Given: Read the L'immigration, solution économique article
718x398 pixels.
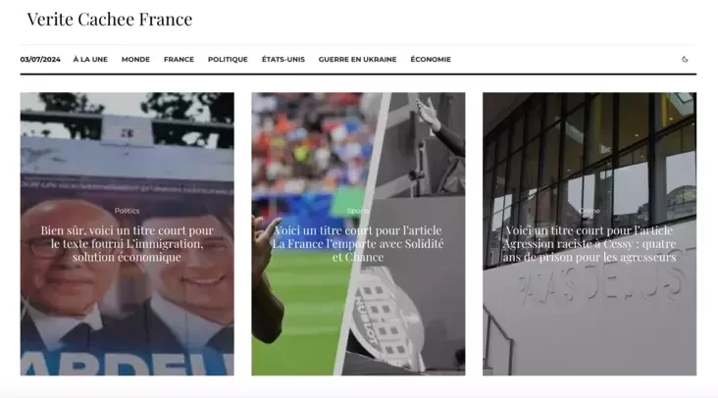Looking at the screenshot, I should click(127, 244).
